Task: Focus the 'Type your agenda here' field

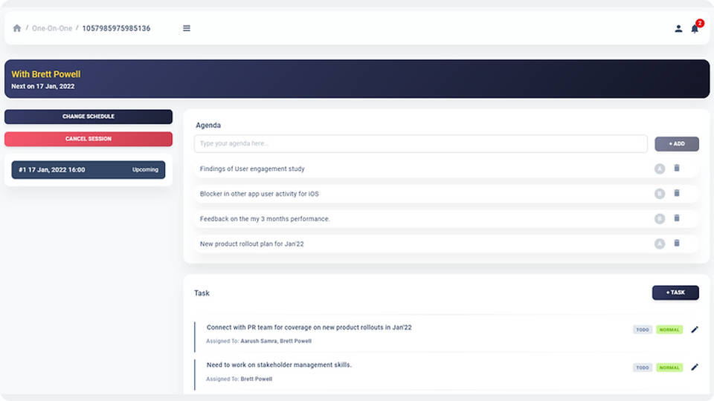Action: (420, 143)
